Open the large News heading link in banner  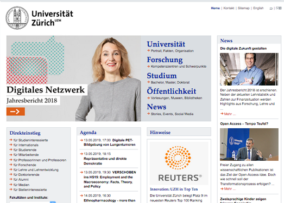point(156,107)
